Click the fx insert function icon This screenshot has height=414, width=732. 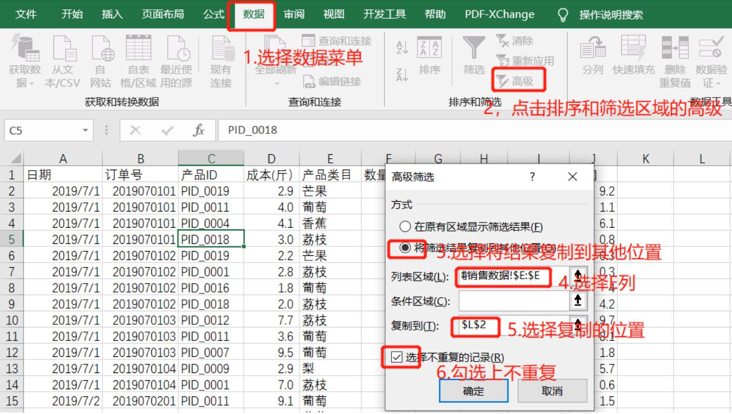[198, 130]
